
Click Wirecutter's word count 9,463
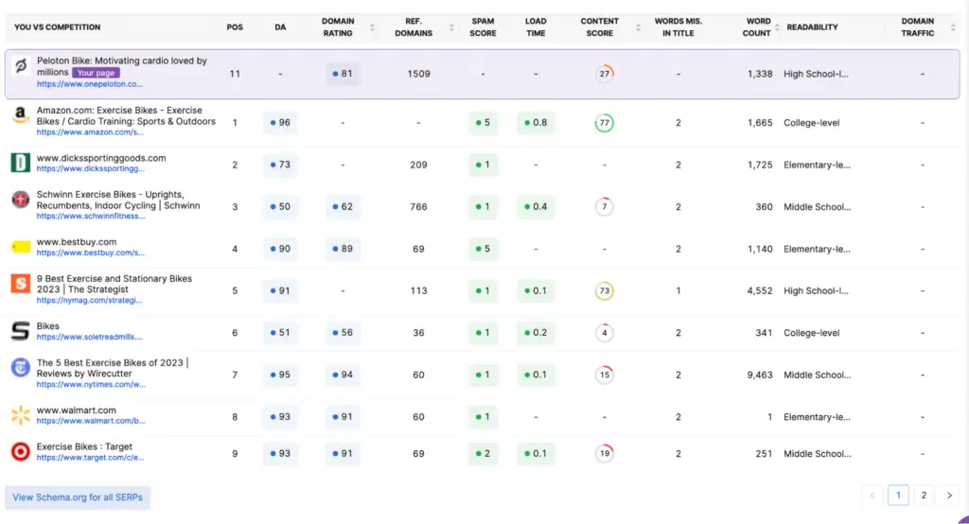pyautogui.click(x=760, y=375)
